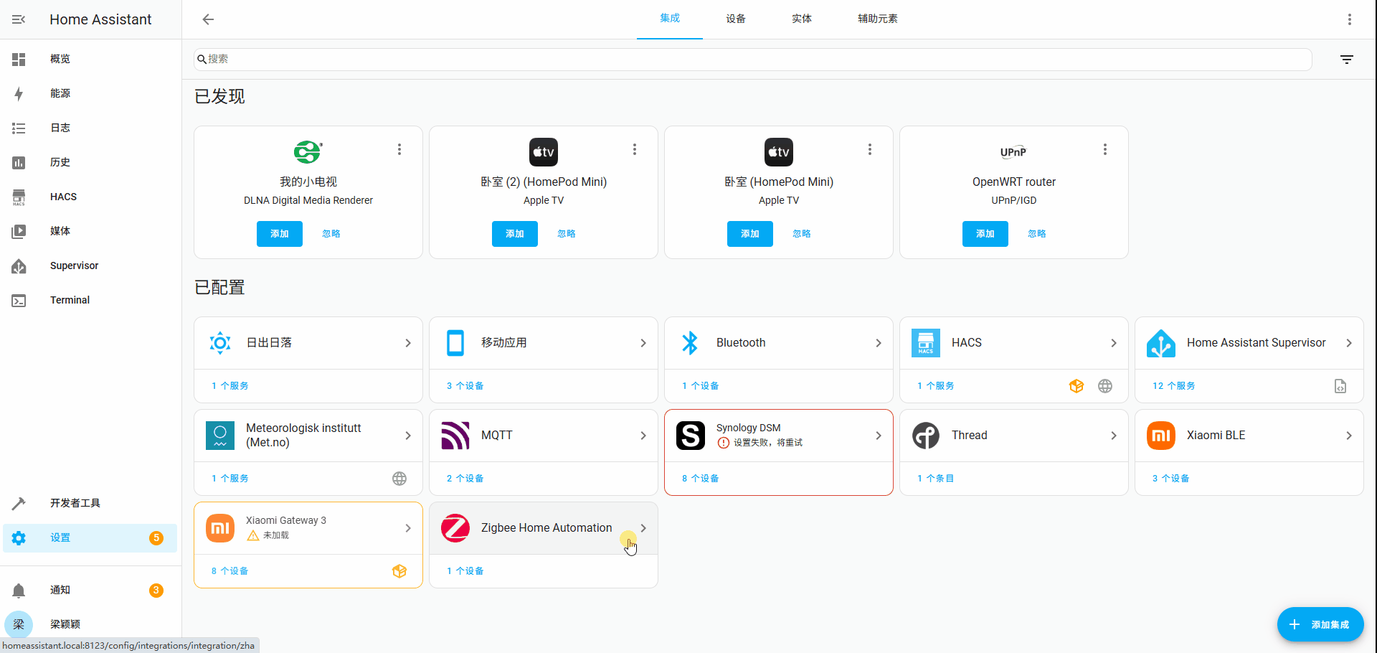
Task: Open the notifications bell in sidebar
Action: 19,590
